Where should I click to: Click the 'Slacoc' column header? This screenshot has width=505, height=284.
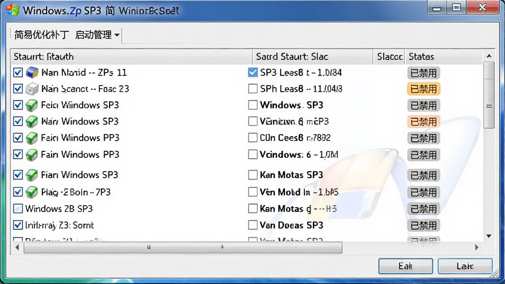click(x=390, y=57)
